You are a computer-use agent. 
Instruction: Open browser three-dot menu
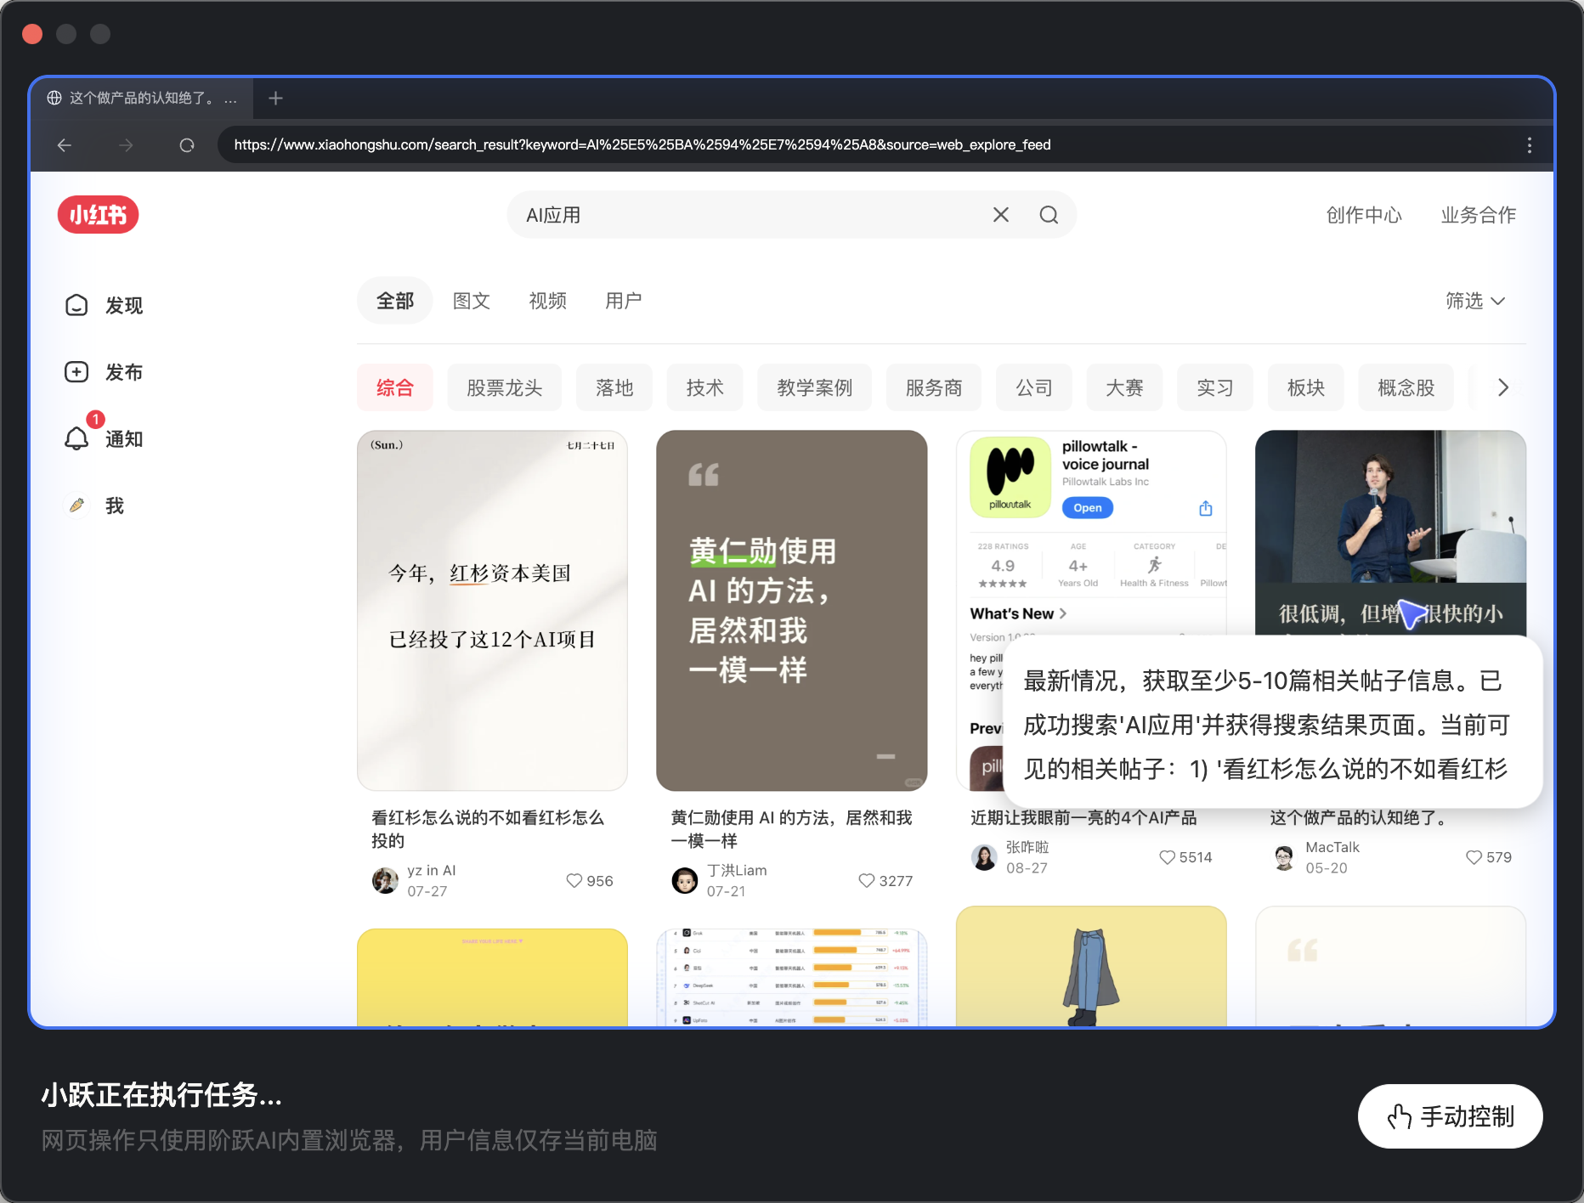click(1529, 145)
